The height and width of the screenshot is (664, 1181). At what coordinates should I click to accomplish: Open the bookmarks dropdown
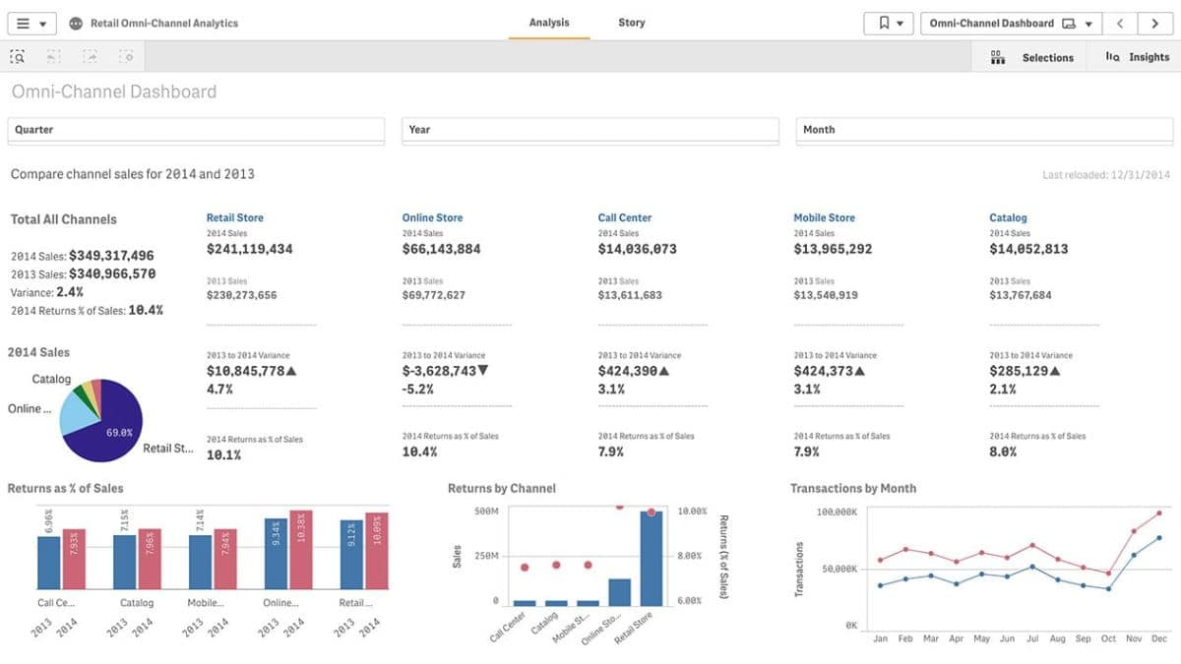[889, 23]
